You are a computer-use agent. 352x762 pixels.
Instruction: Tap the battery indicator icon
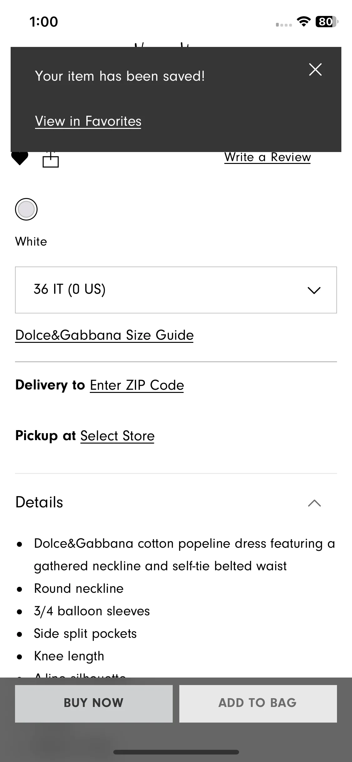(327, 22)
